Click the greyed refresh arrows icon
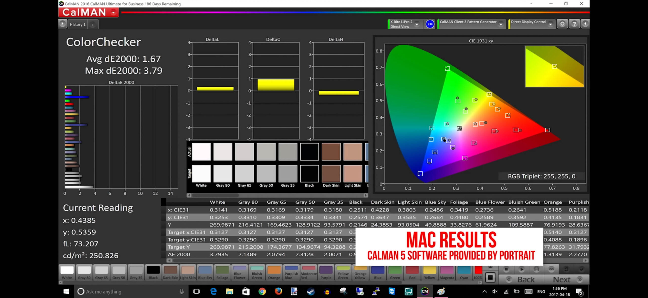 tap(566, 269)
